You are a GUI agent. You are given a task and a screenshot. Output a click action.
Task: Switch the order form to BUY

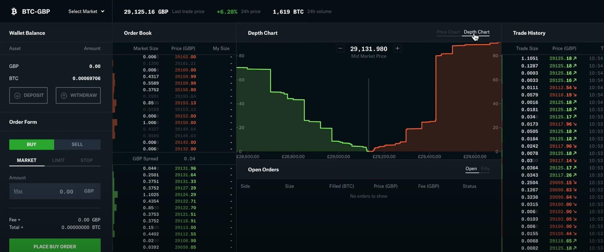[x=32, y=144]
